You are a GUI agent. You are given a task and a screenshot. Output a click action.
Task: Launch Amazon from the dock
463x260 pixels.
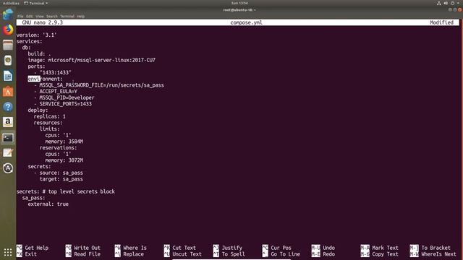pyautogui.click(x=8, y=122)
